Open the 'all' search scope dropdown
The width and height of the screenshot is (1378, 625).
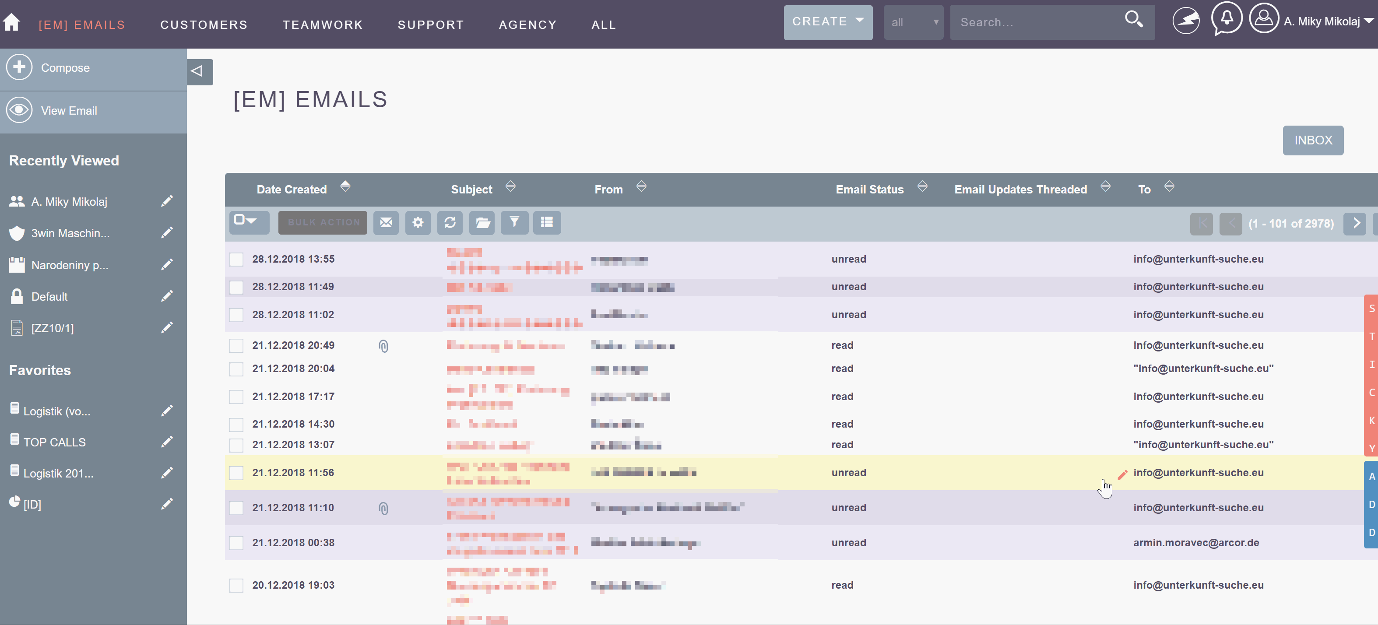click(913, 22)
